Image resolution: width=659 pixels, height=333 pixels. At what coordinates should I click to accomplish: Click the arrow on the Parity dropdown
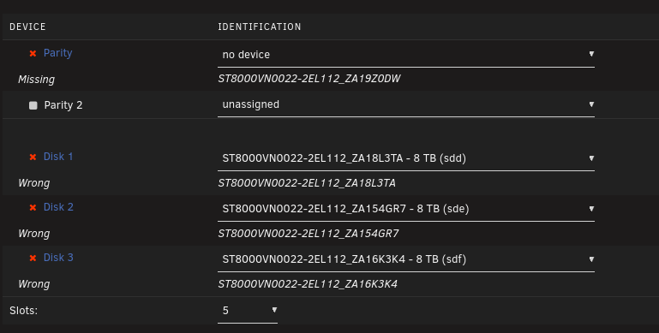591,54
